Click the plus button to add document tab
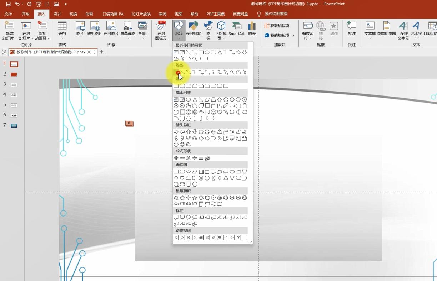437x281 pixels. 101,52
